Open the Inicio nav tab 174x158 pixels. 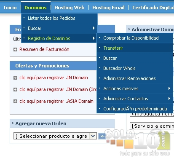(10, 8)
